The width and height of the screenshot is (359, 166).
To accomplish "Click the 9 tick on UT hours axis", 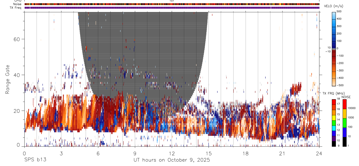I will click(x=135, y=153).
